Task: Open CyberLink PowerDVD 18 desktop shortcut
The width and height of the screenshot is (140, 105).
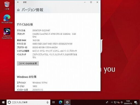Action: coord(7,34)
